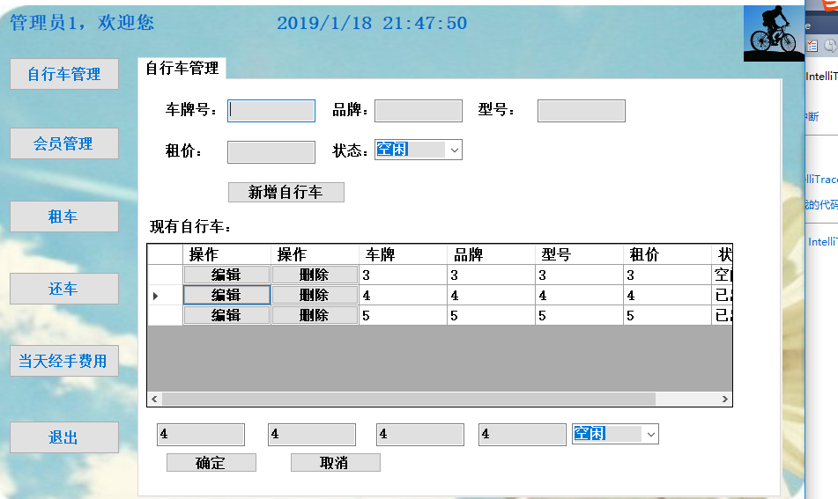The image size is (838, 499).
Task: View 当天经手费用
Action: (64, 361)
